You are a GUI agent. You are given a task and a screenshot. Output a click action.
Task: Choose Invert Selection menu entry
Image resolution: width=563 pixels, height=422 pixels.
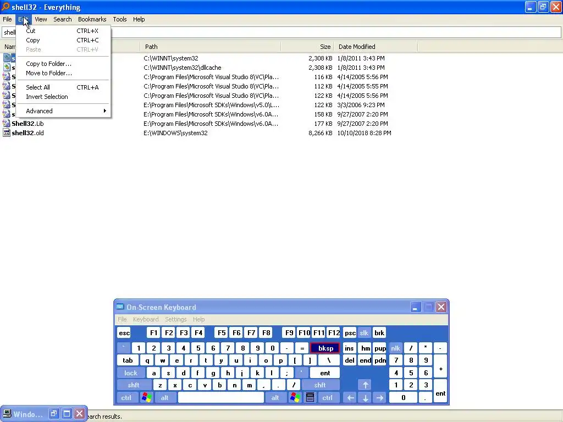point(63,97)
